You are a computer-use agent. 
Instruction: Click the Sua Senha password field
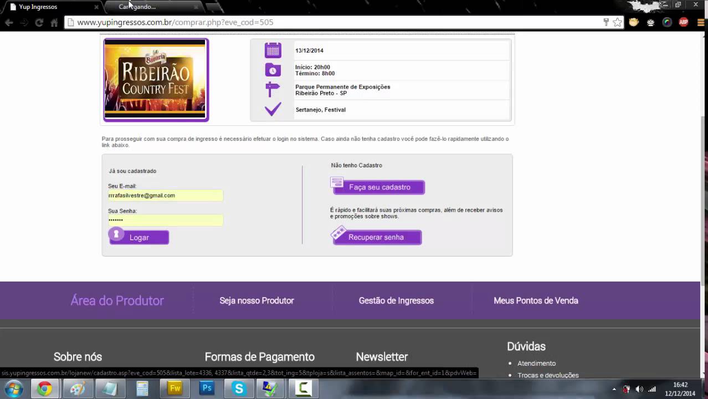tap(166, 220)
